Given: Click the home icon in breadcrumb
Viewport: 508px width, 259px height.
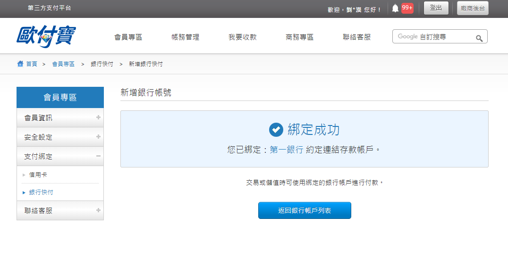Looking at the screenshot, I should [x=20, y=64].
